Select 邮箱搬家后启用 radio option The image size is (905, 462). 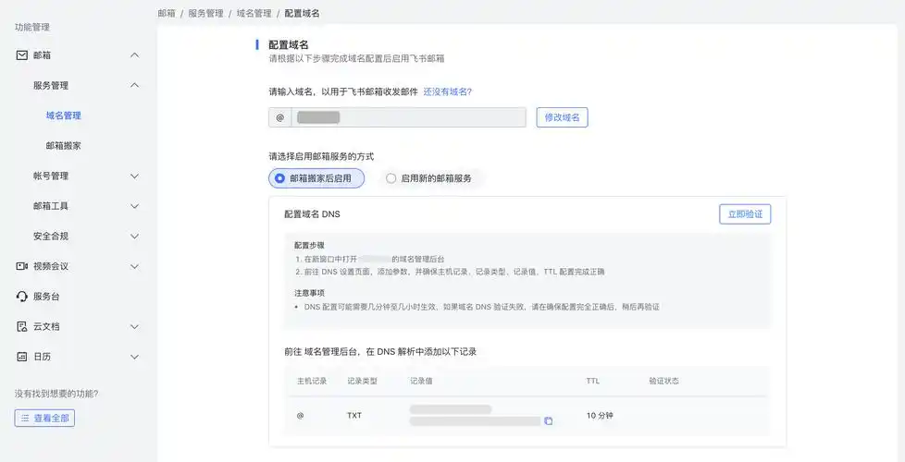coord(316,178)
